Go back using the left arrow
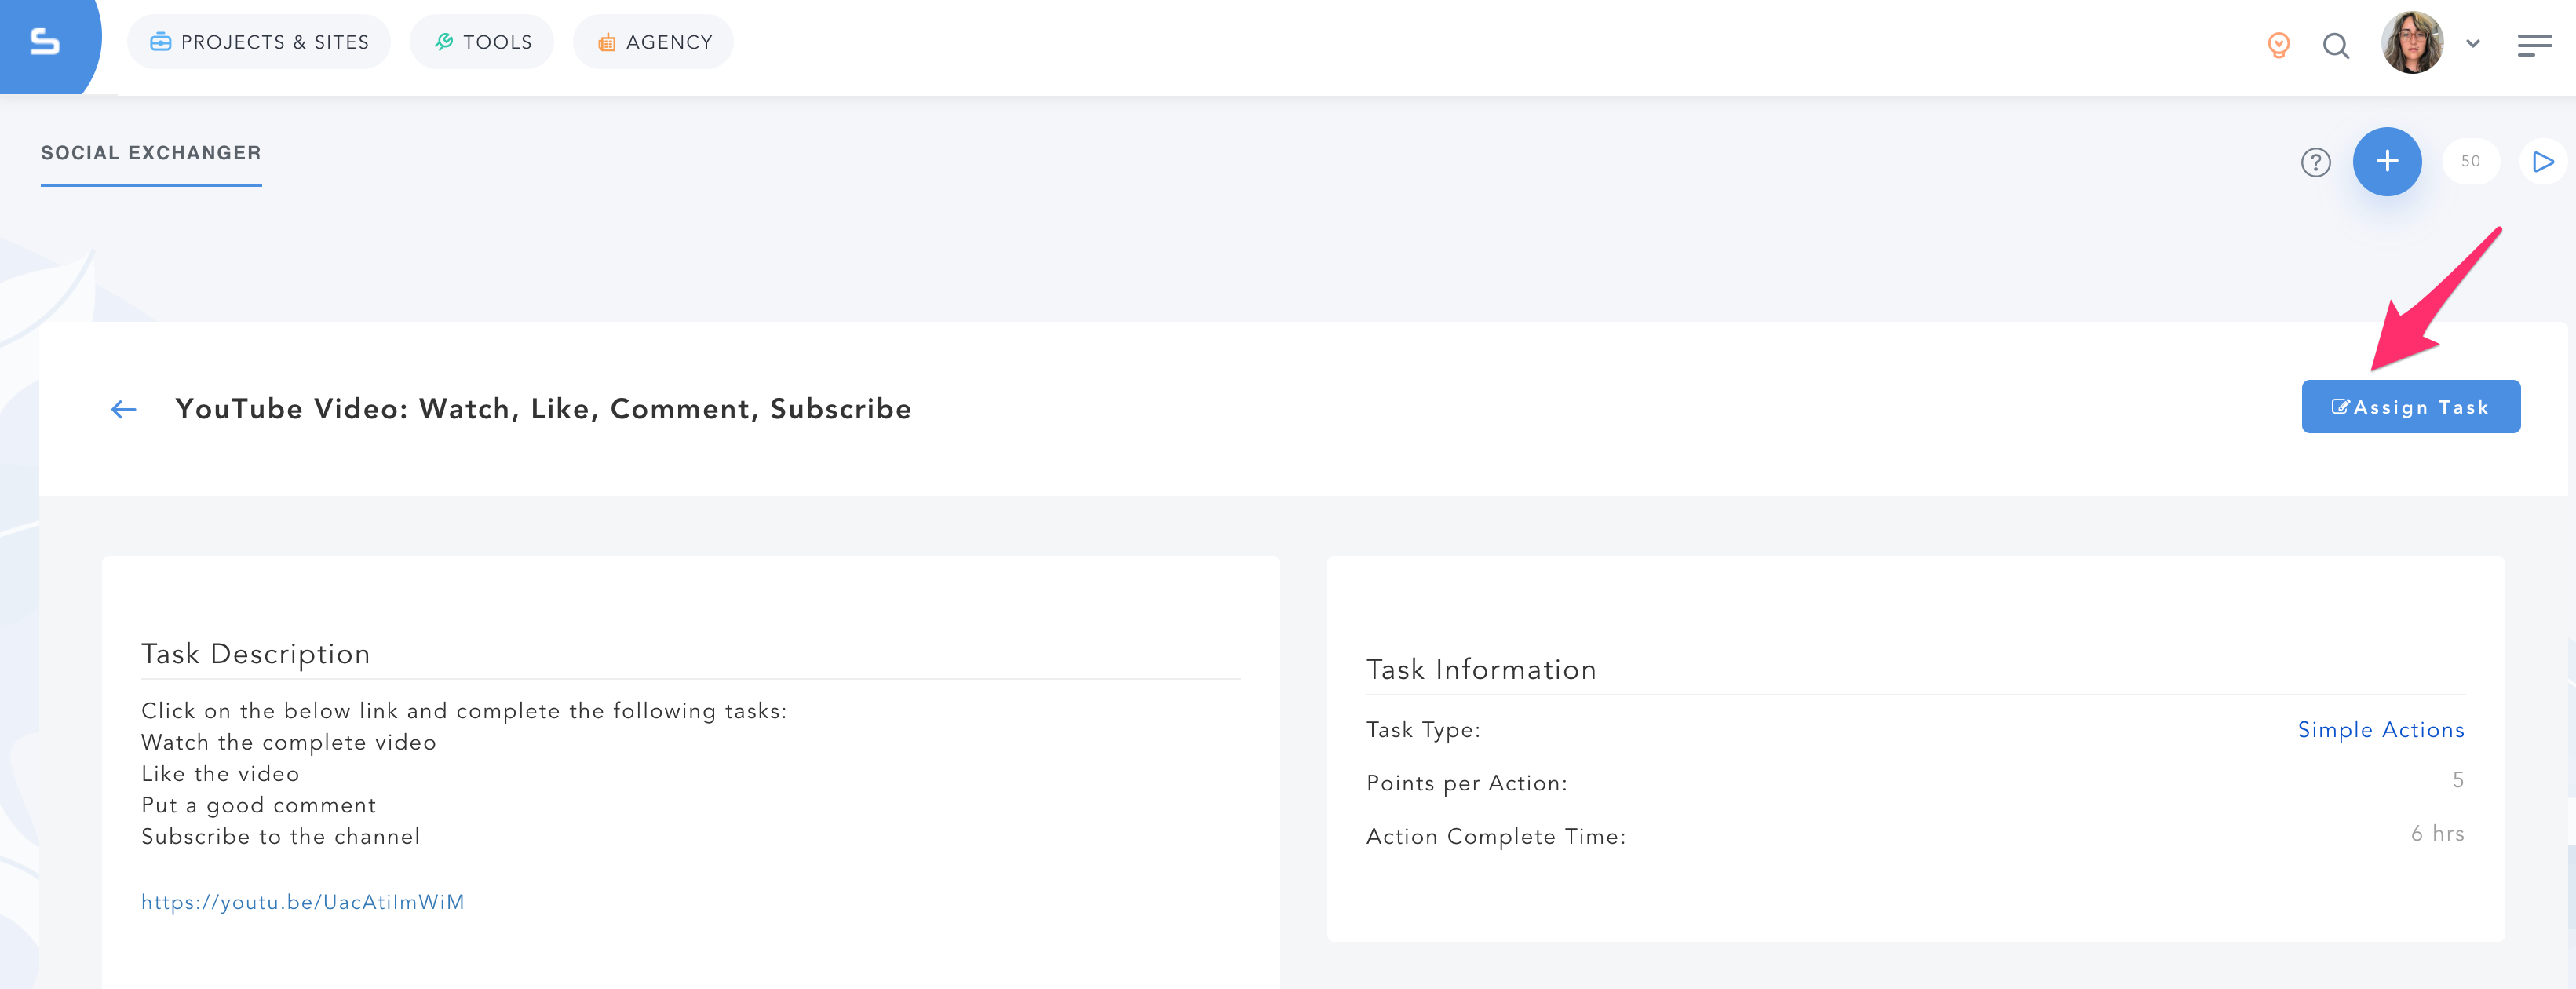Screen dimensions: 2576x989 coord(124,409)
